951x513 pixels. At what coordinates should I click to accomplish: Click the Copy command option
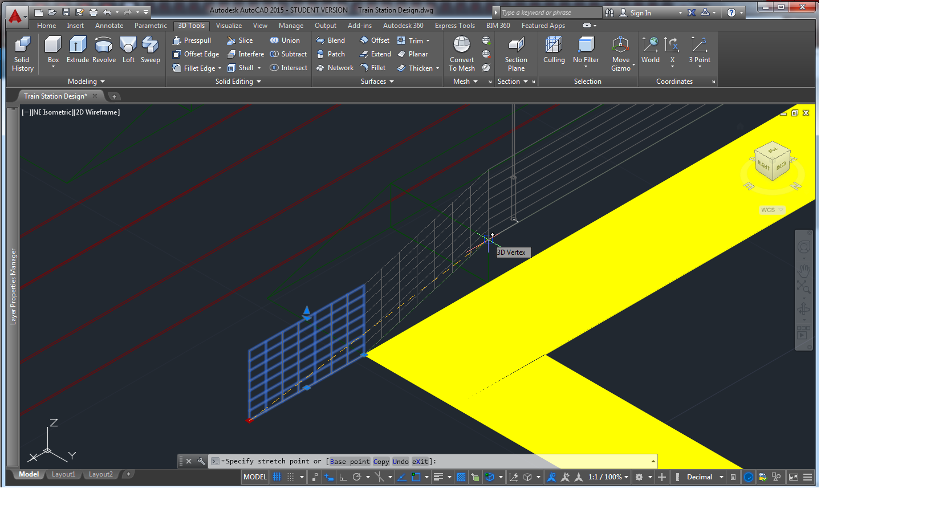(381, 462)
